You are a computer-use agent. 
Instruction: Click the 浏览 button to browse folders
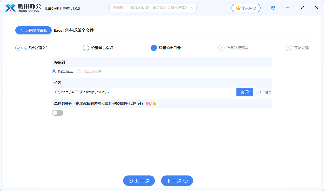(244, 92)
